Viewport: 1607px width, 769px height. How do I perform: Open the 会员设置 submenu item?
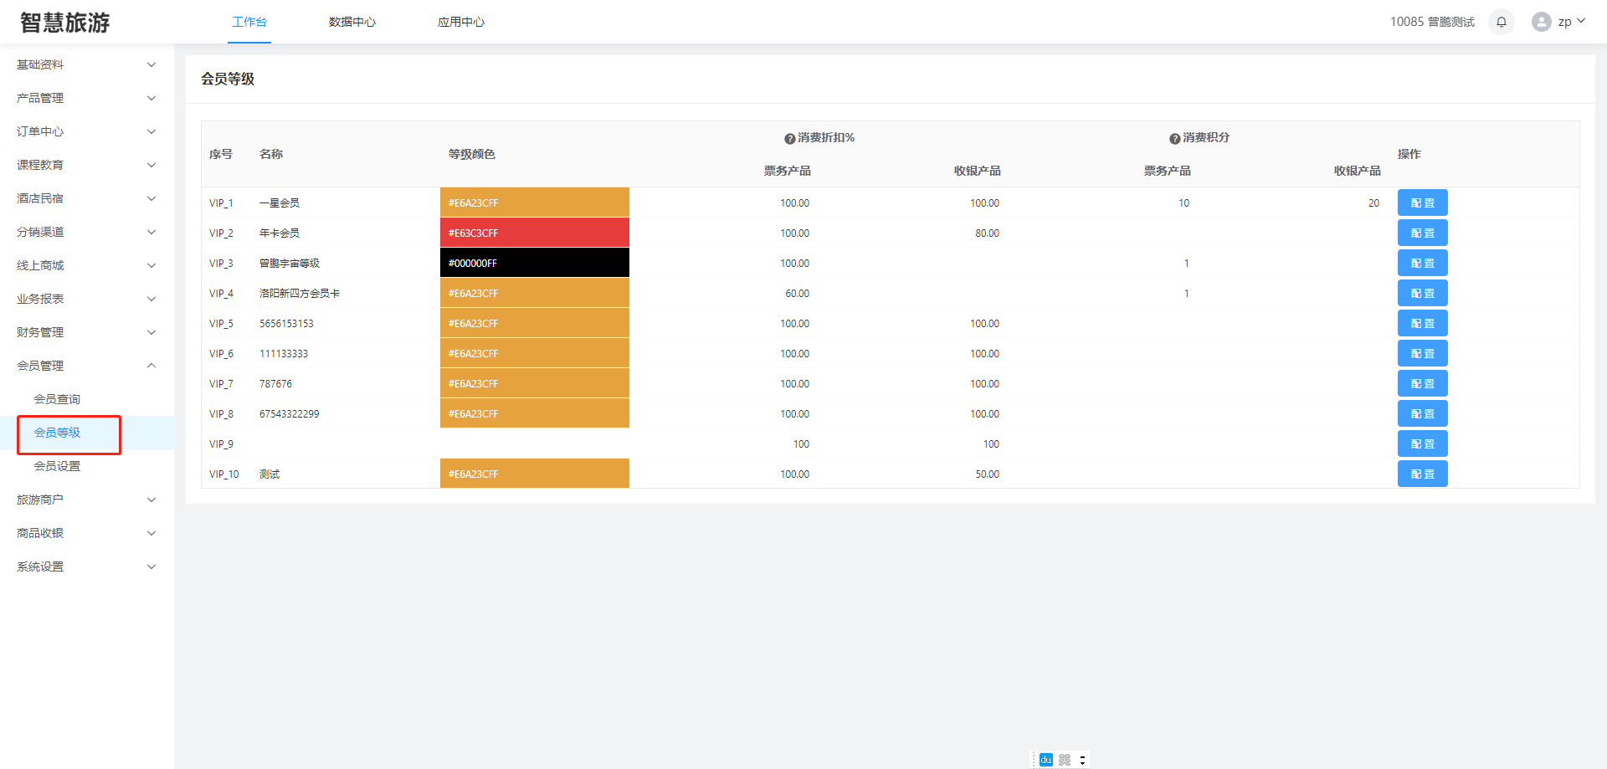pyautogui.click(x=87, y=466)
